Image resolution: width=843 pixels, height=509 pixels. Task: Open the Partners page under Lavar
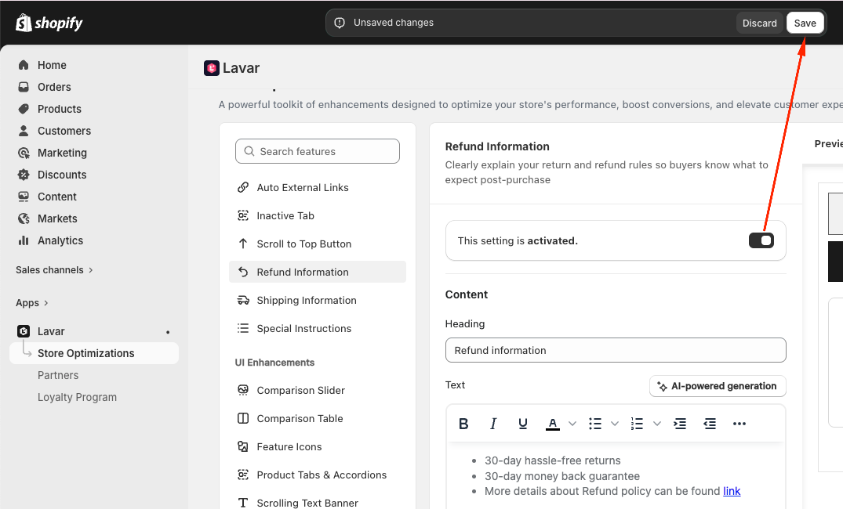click(x=57, y=375)
